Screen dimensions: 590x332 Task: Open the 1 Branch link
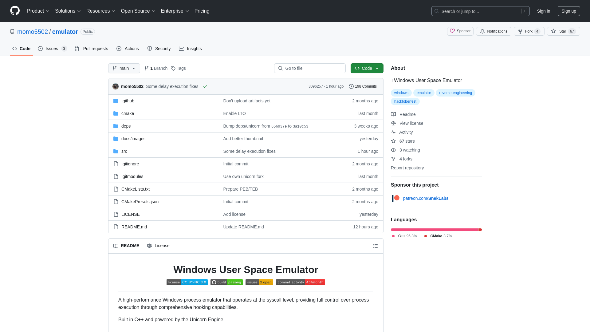pyautogui.click(x=156, y=68)
